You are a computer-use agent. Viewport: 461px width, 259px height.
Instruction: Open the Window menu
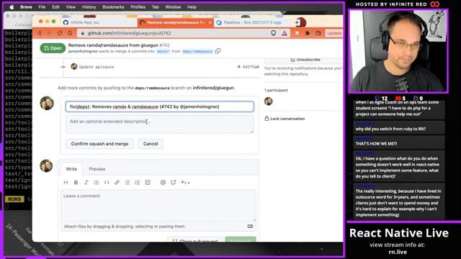pos(173,7)
